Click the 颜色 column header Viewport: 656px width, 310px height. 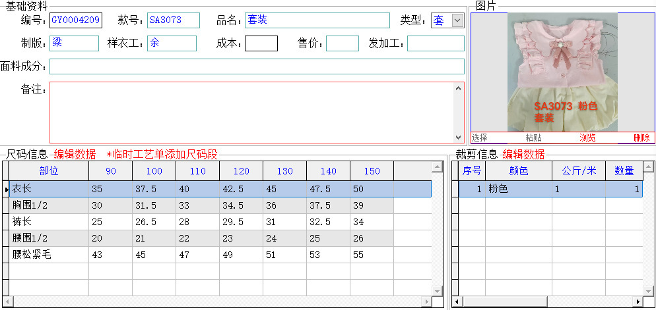[519, 171]
